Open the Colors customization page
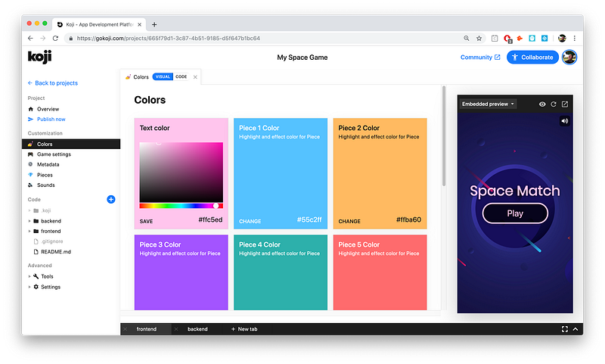Screen dimensions: 605x364 [71, 144]
